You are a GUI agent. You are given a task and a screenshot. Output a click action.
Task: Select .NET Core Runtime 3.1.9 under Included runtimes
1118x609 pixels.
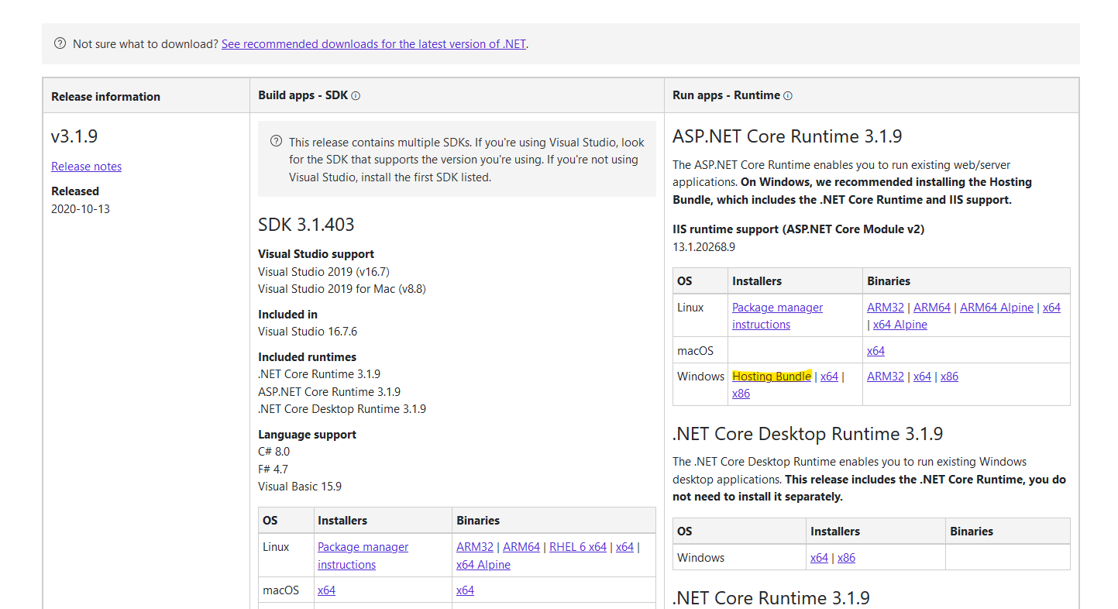[x=319, y=374]
